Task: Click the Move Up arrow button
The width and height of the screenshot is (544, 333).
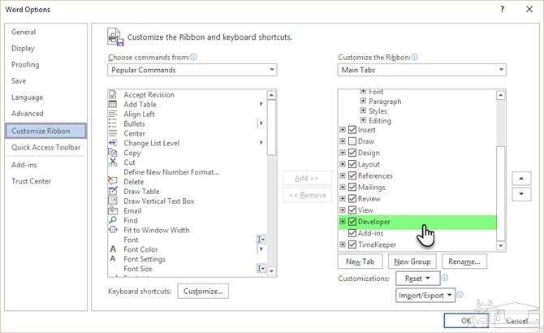Action: point(520,178)
